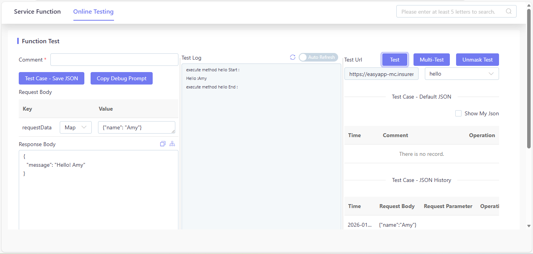The height and width of the screenshot is (254, 533).
Task: Click the Multi-Test button
Action: pyautogui.click(x=431, y=60)
